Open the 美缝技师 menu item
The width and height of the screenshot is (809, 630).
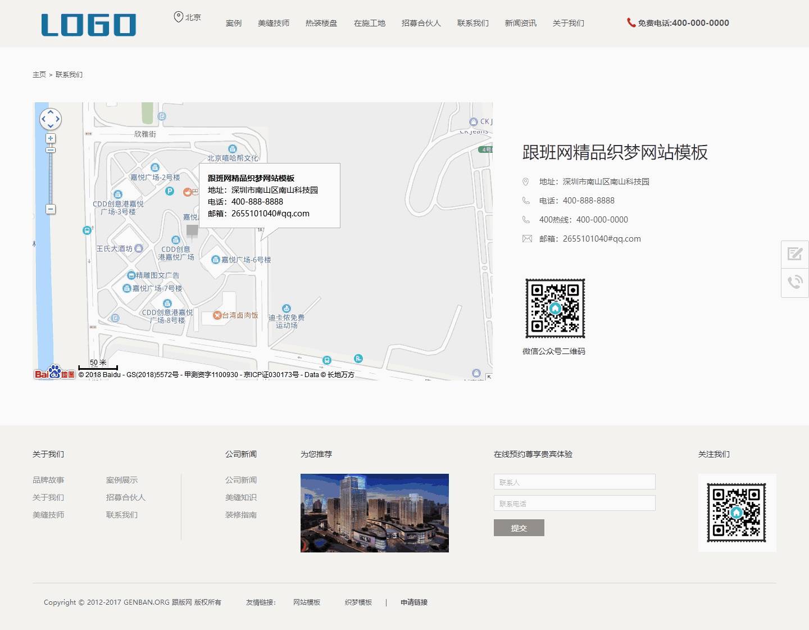coord(274,23)
